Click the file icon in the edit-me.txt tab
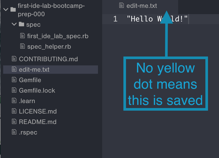The image size is (219, 158). [x=121, y=5]
